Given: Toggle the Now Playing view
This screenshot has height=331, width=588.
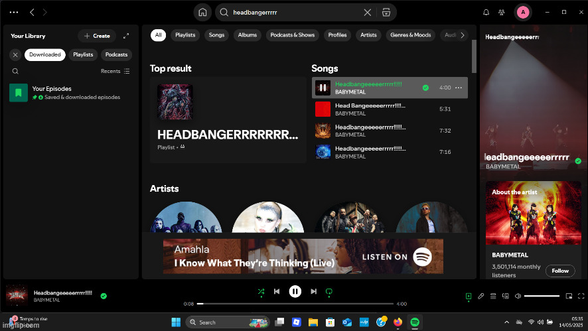Looking at the screenshot, I should point(469,296).
